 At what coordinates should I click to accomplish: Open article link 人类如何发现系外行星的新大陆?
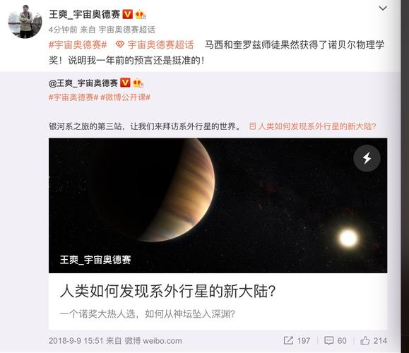point(313,126)
